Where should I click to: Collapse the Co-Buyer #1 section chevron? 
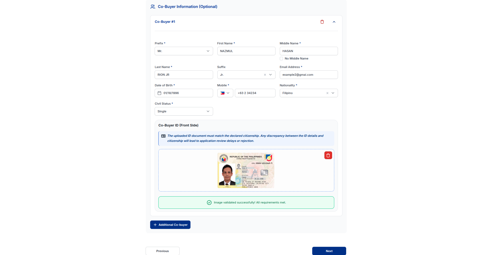334,22
